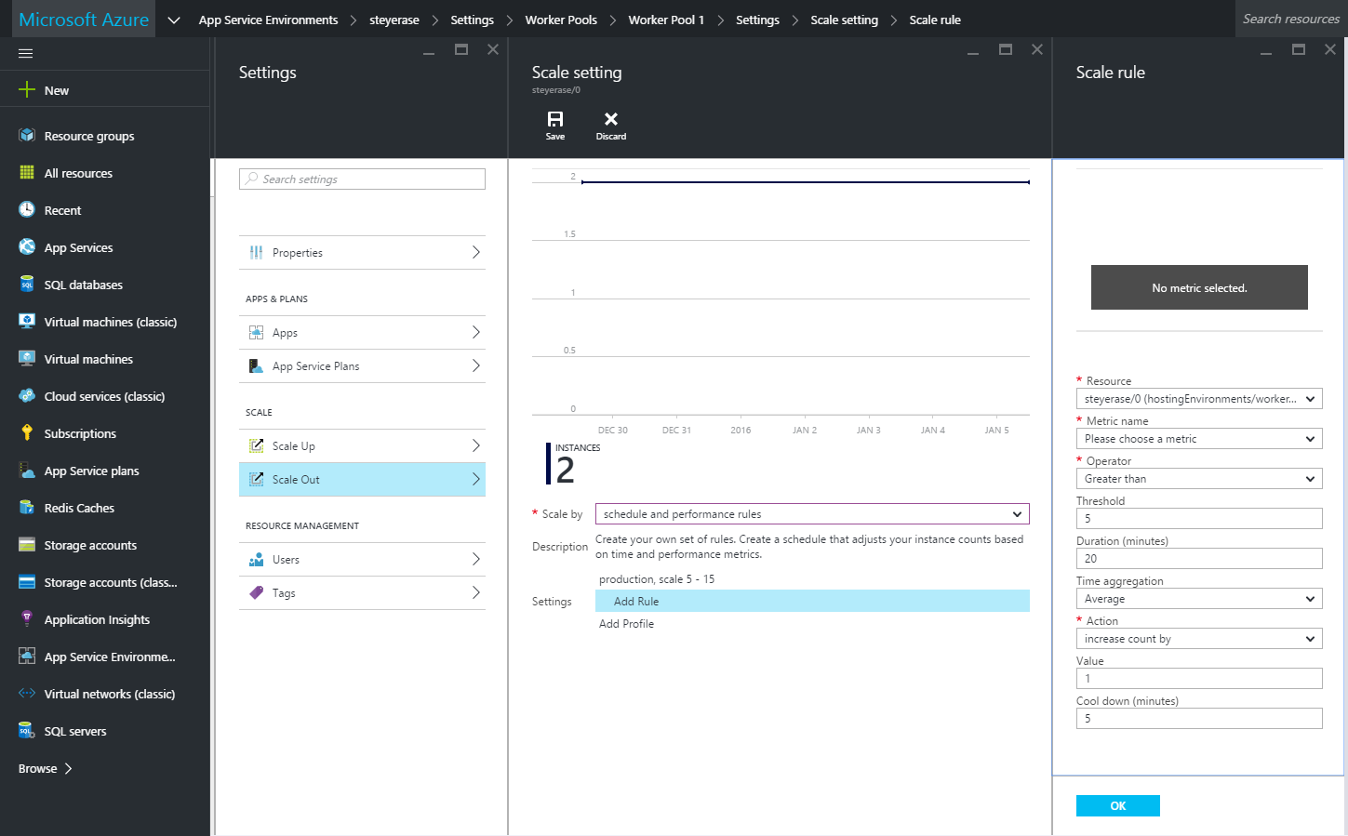The height and width of the screenshot is (836, 1348).
Task: Open the Azure portal dropdown chevron
Action: [x=174, y=20]
